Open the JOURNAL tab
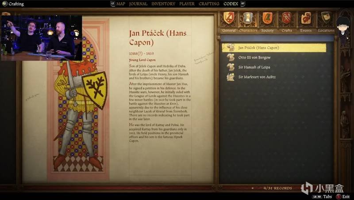 click(138, 4)
